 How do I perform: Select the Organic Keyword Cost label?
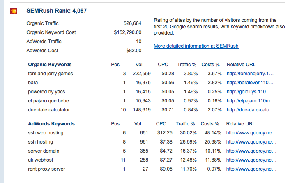click(x=51, y=32)
